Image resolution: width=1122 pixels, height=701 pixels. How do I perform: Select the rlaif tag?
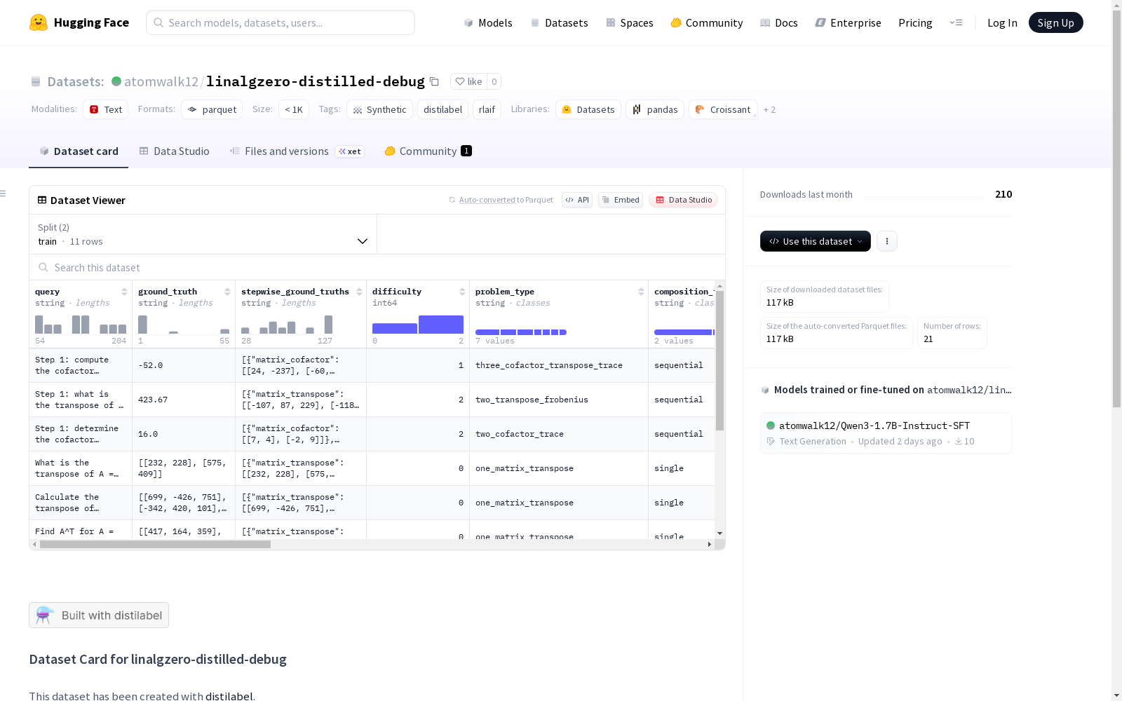[x=487, y=109]
